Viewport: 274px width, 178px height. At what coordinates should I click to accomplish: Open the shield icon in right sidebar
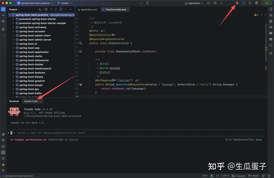point(271,53)
